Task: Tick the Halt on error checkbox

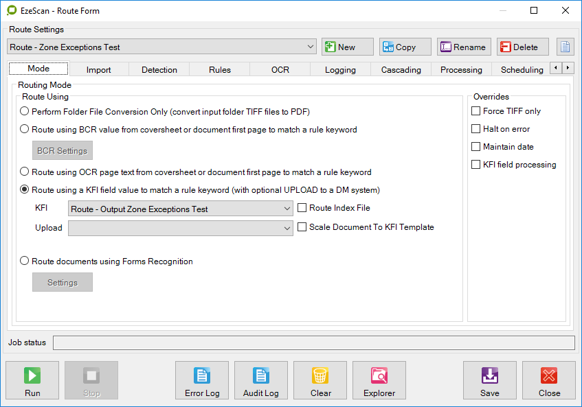Action: pos(476,129)
